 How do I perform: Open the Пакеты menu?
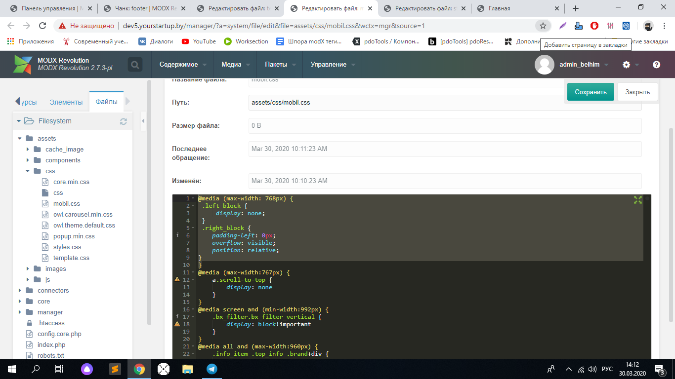(x=280, y=65)
